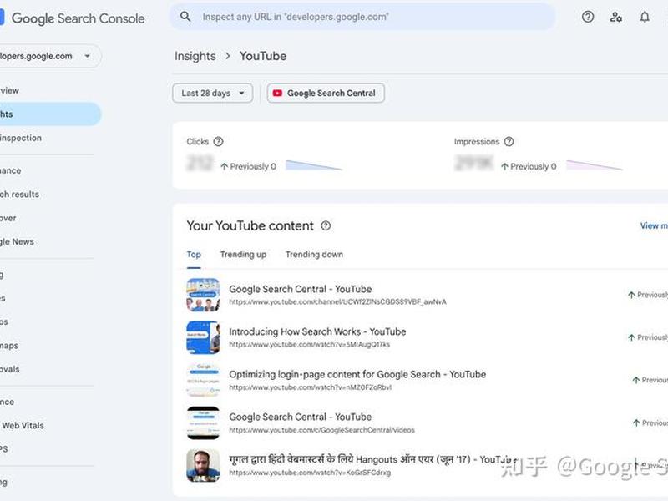668x501 pixels.
Task: Click the Introducing How Search Works - YouTube title
Action: point(317,331)
